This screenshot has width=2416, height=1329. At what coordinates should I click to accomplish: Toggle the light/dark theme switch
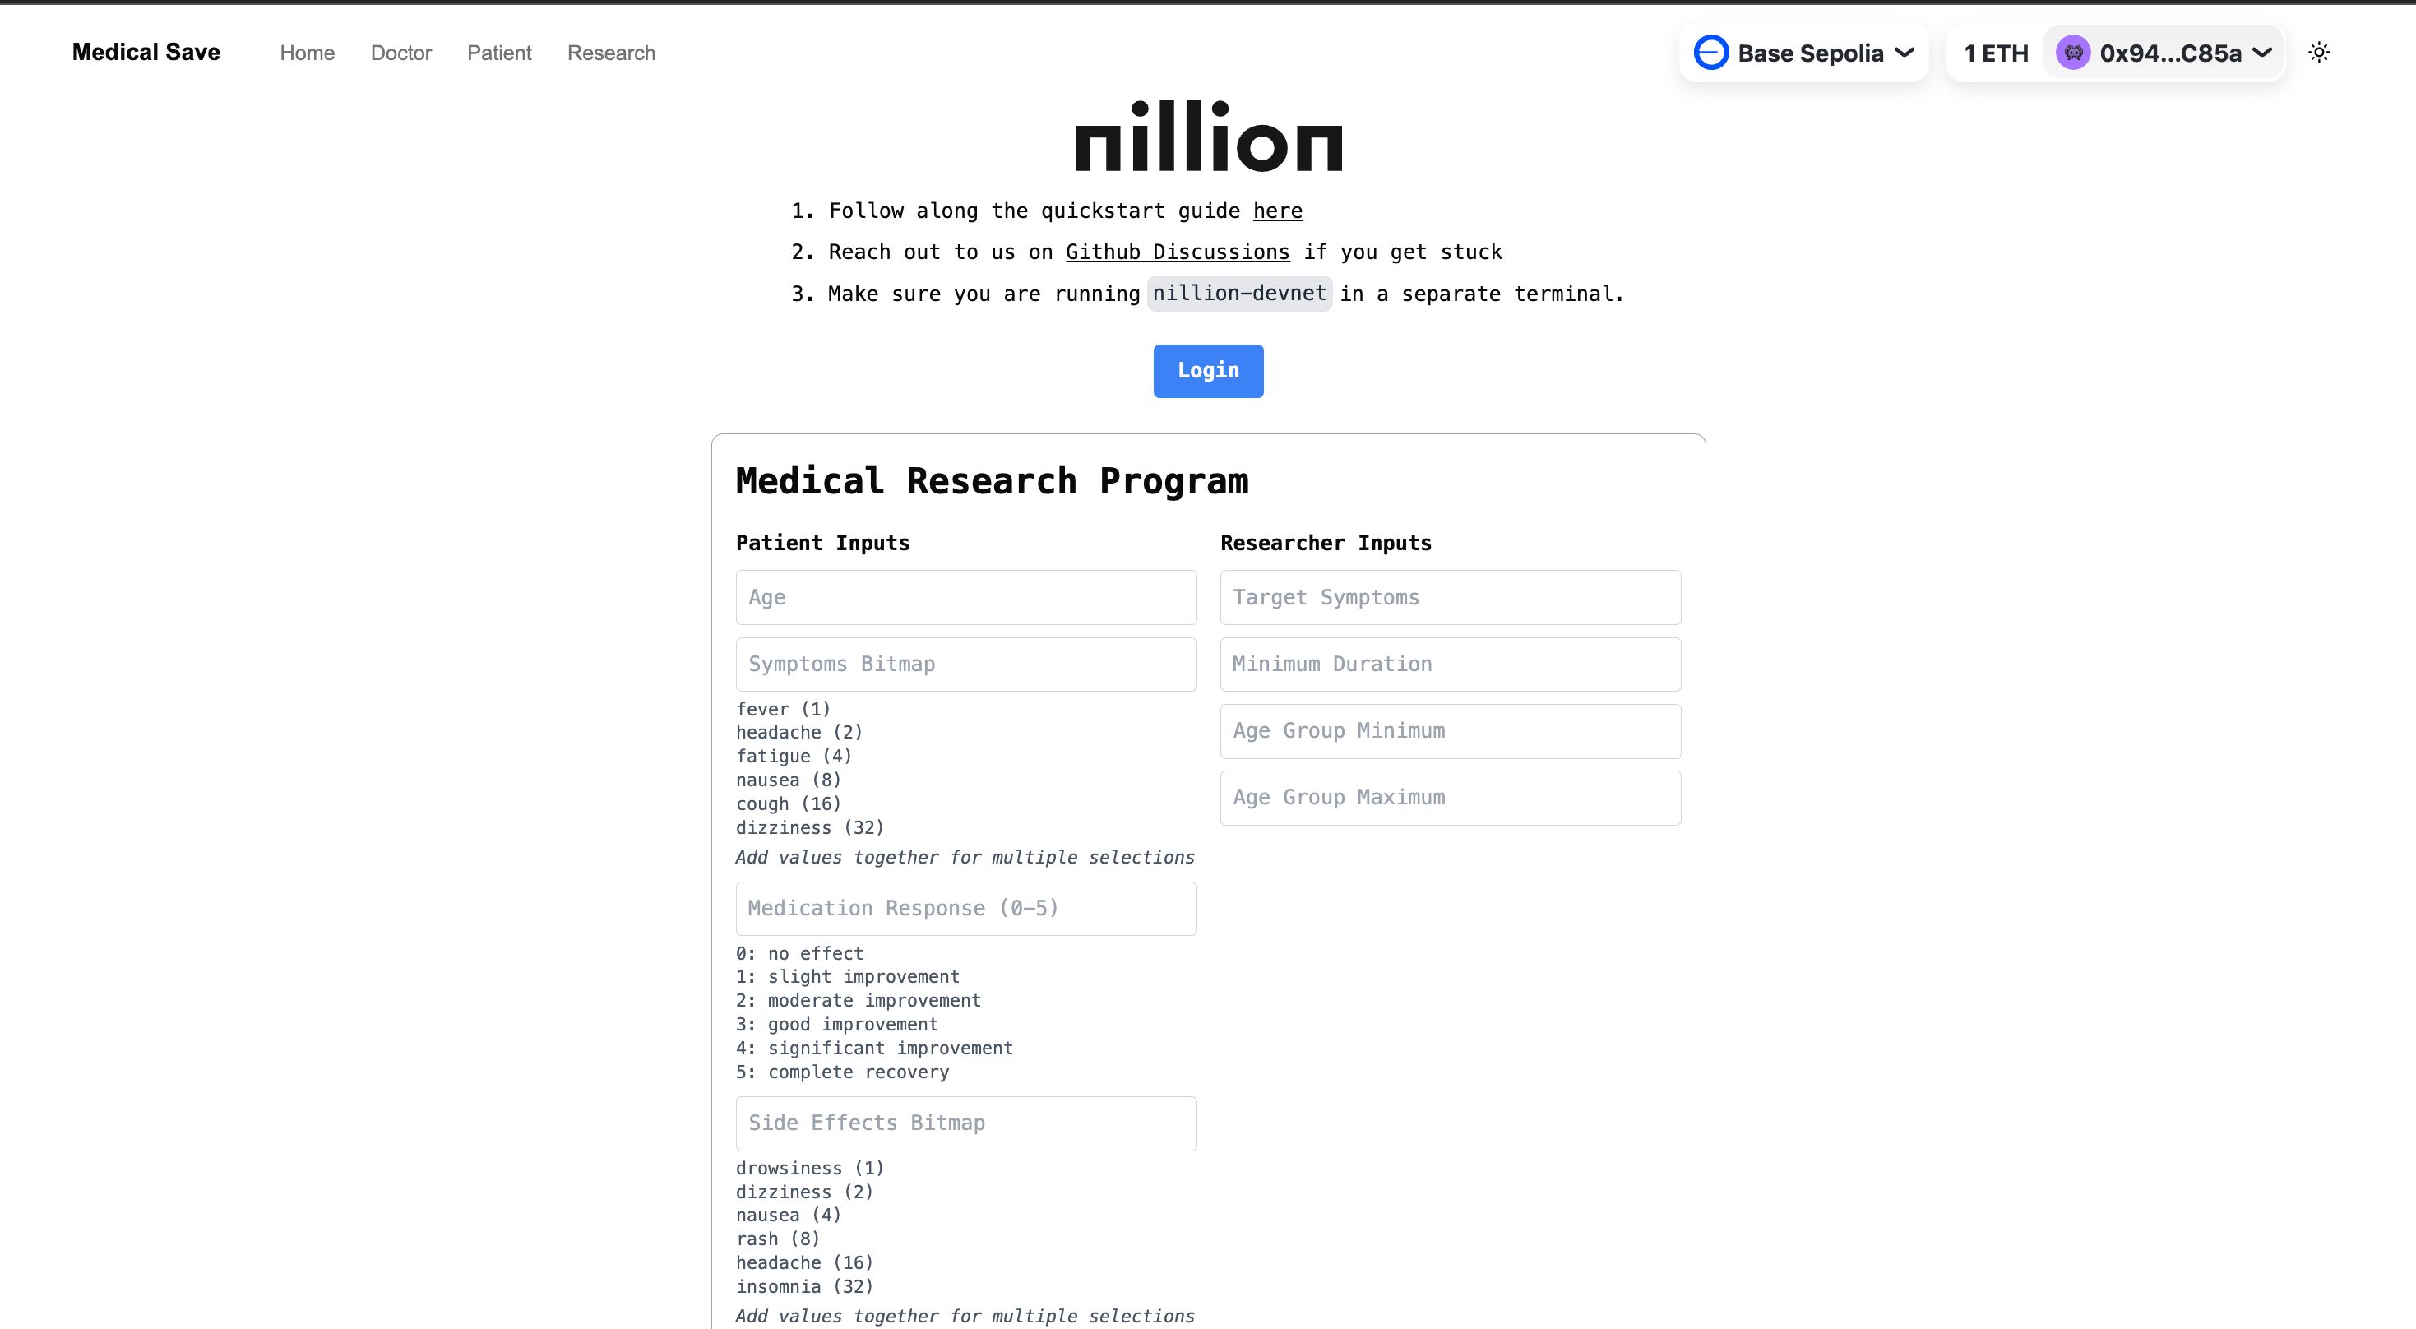pos(2318,51)
